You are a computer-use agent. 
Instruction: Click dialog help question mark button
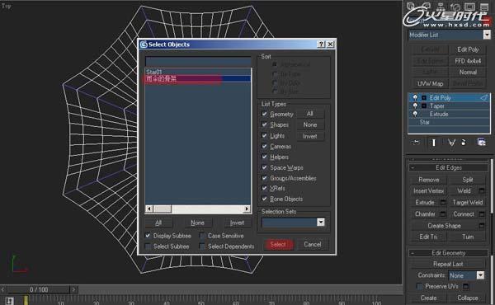[321, 45]
